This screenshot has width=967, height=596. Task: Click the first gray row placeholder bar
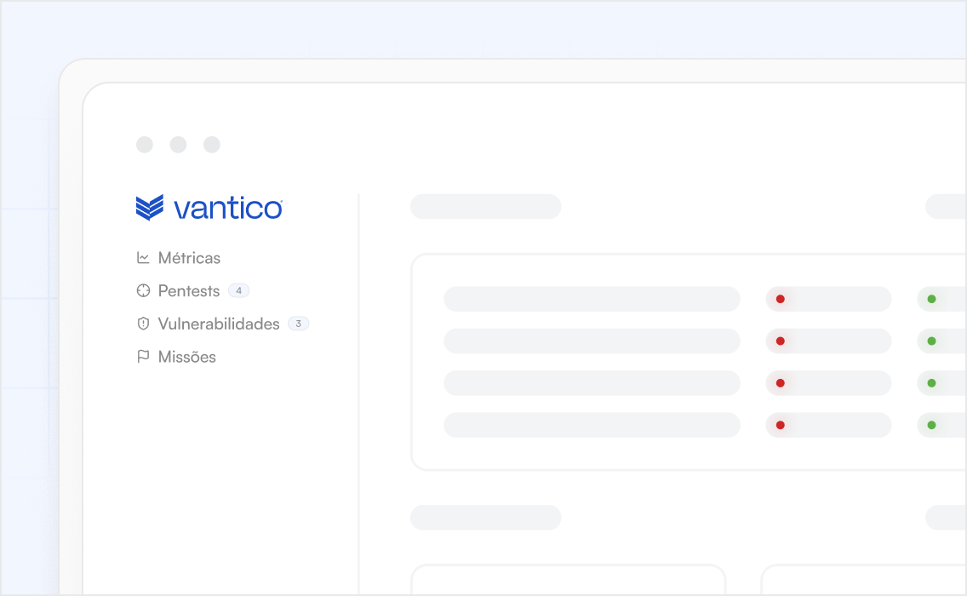pos(592,299)
